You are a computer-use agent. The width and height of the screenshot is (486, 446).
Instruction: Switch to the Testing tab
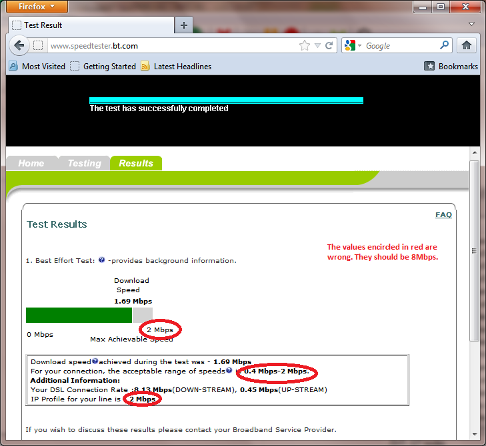point(84,163)
